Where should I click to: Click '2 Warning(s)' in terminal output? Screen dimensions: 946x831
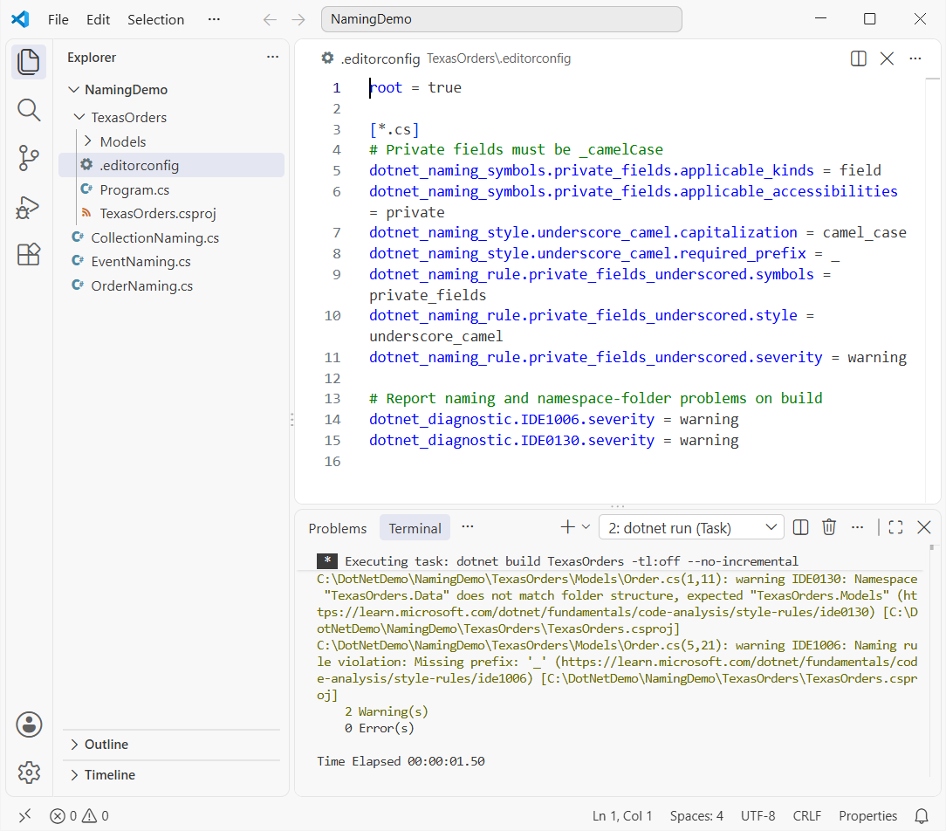(386, 711)
